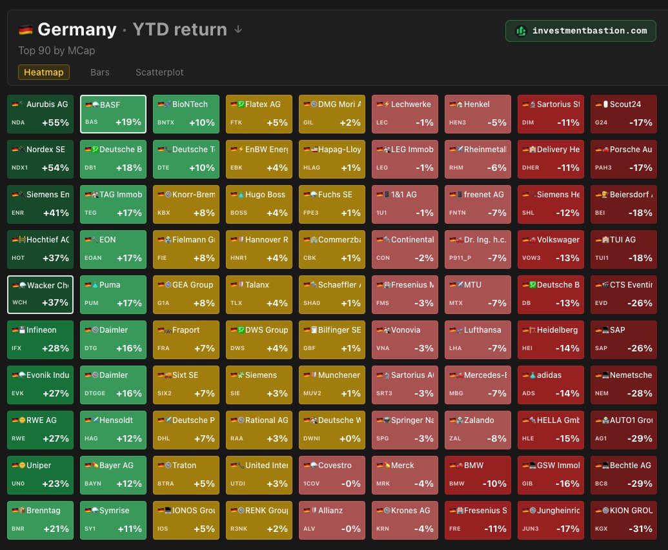Click the +0% value on Deutsche Wohnen
This screenshot has height=550, width=668.
(350, 438)
